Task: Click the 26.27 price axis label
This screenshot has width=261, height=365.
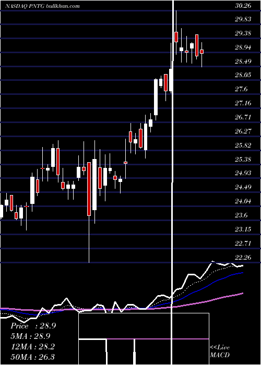Action: click(x=243, y=131)
